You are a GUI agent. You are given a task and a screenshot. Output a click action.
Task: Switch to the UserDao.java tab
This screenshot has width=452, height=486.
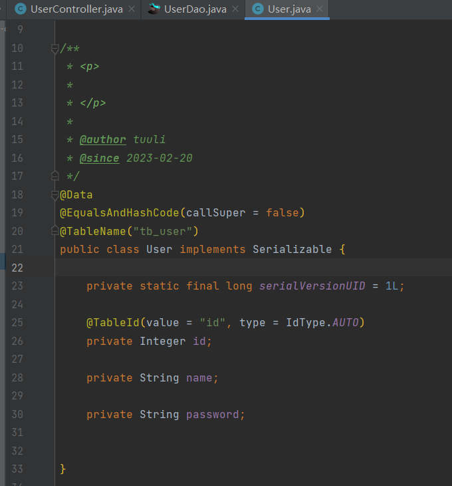coord(193,9)
